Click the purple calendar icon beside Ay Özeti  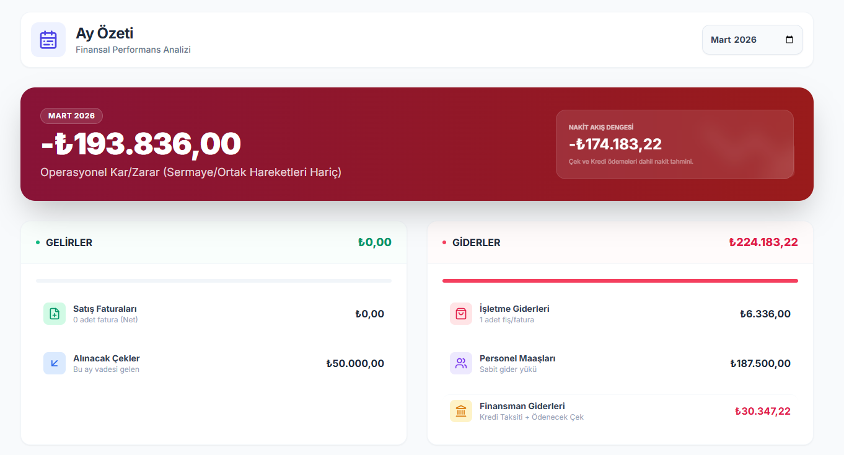click(48, 39)
